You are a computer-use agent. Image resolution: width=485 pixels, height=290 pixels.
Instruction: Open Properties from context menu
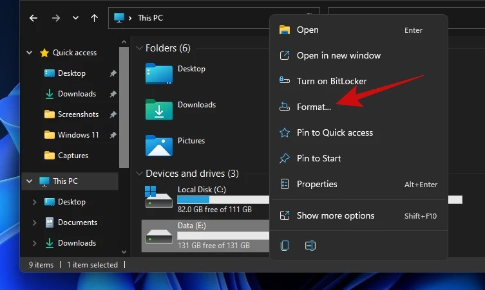[x=359, y=184]
